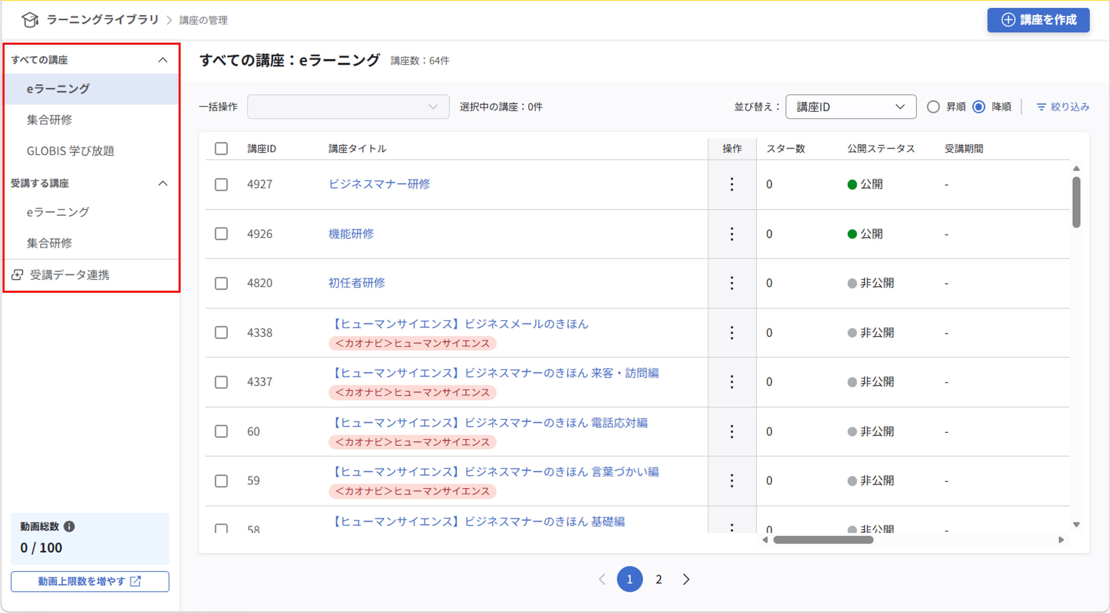The image size is (1110, 613).
Task: Click the current page 1 button
Action: [629, 579]
